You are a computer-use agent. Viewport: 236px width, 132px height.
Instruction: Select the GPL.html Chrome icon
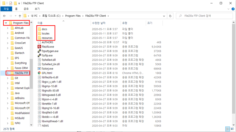click(x=39, y=73)
